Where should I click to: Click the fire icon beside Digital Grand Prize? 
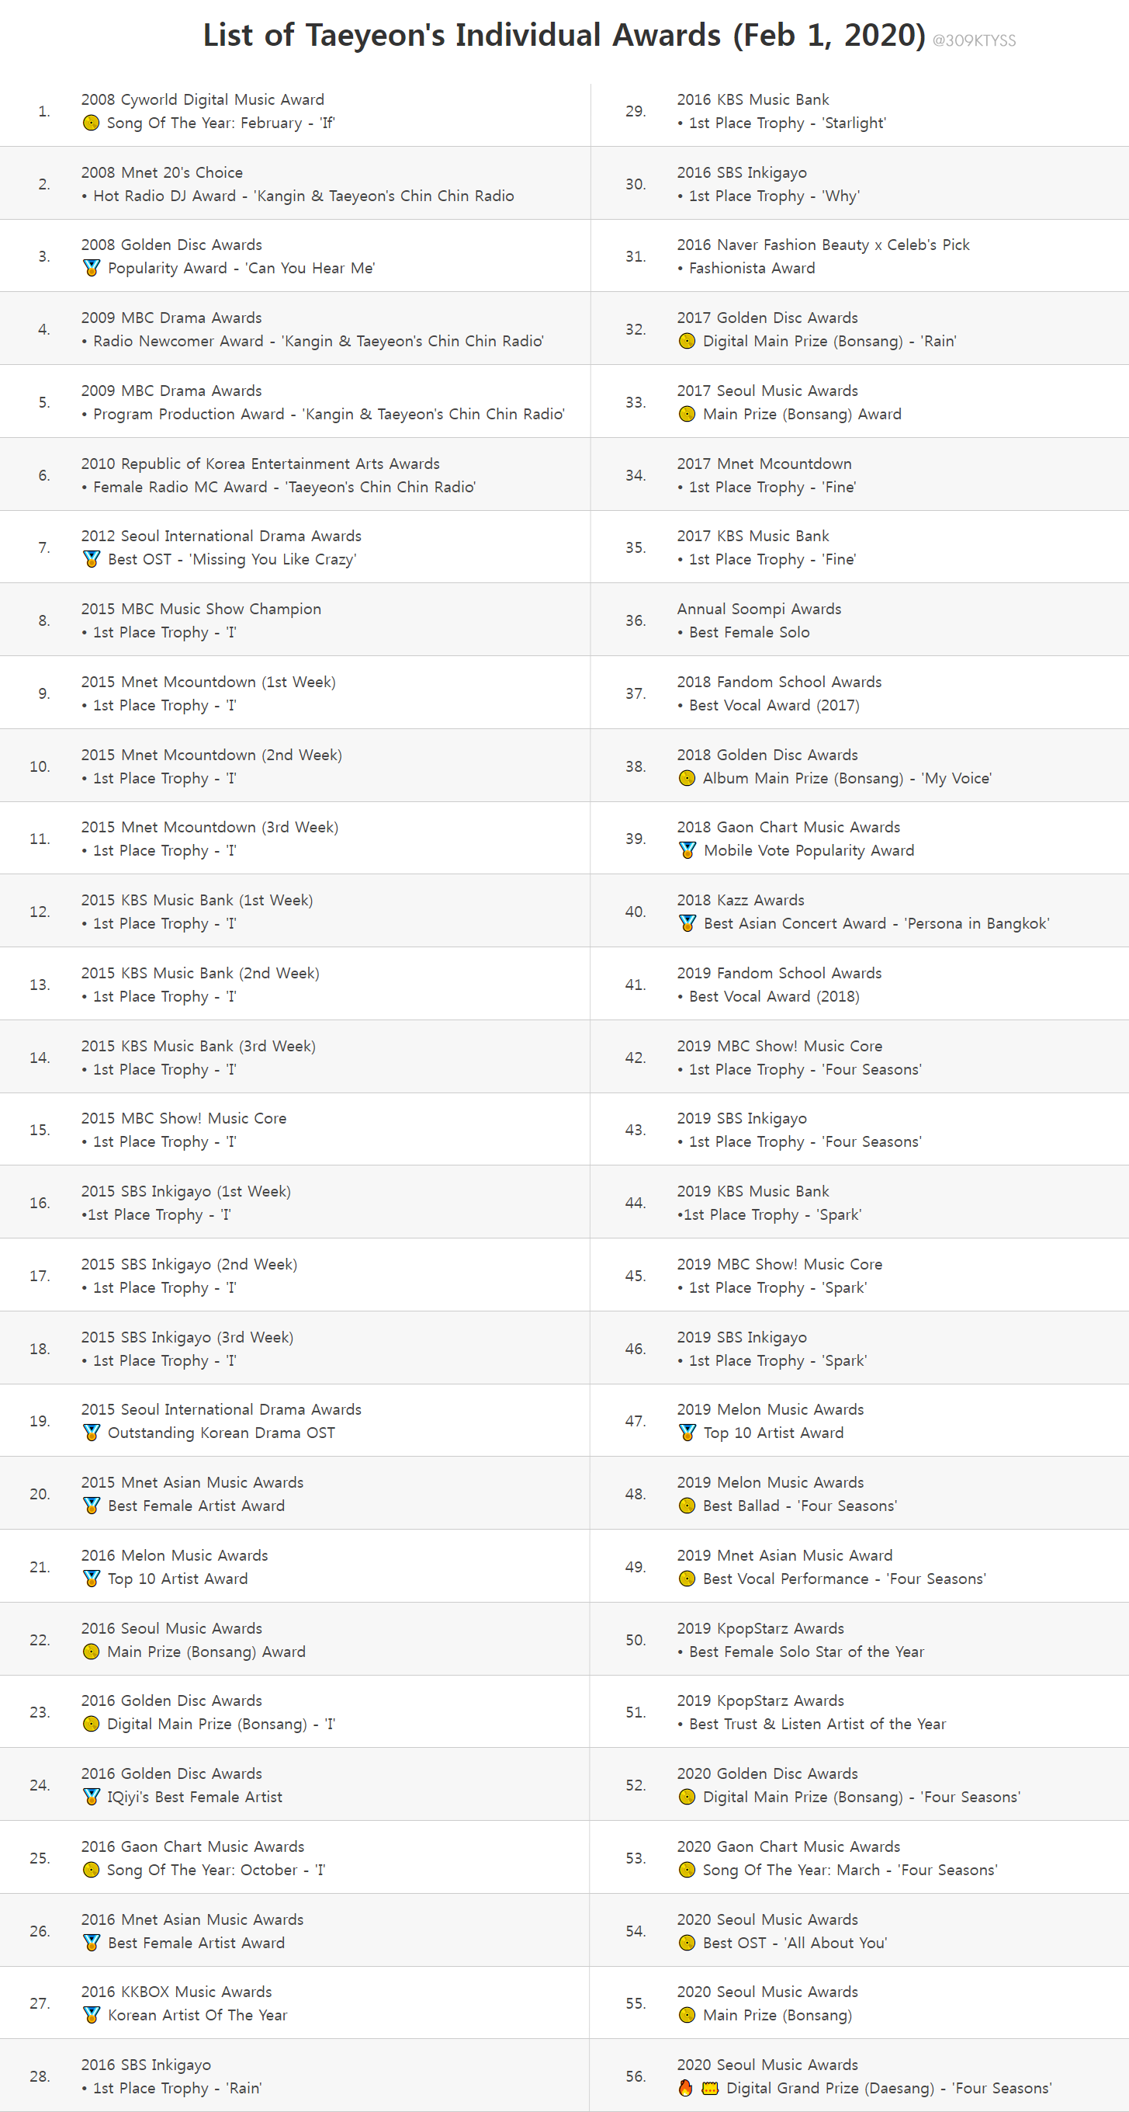point(686,2087)
